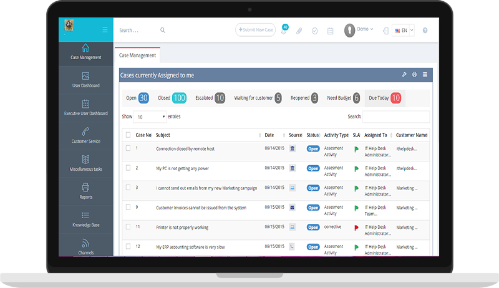The height and width of the screenshot is (288, 499).
Task: Open Knowledge Base in sidebar
Action: point(86,219)
